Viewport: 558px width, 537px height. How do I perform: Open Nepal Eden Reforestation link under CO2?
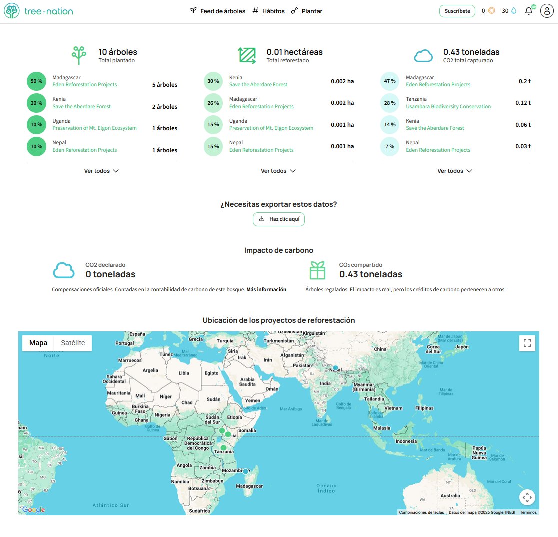[438, 150]
